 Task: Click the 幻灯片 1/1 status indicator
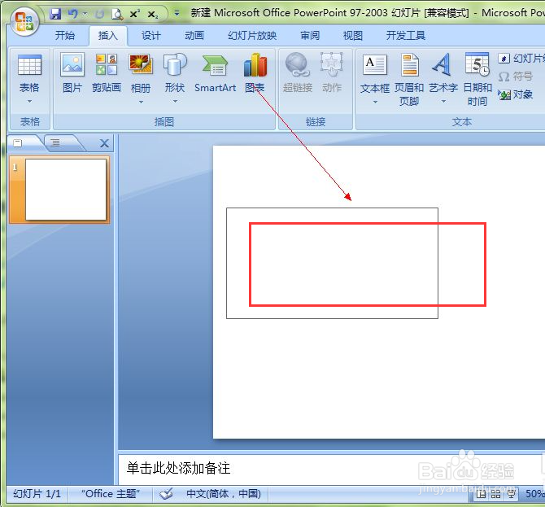pos(37,494)
